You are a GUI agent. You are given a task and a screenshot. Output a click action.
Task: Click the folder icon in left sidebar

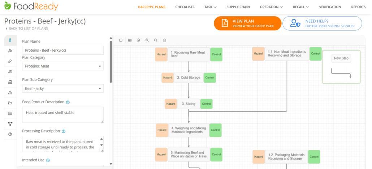(10, 103)
